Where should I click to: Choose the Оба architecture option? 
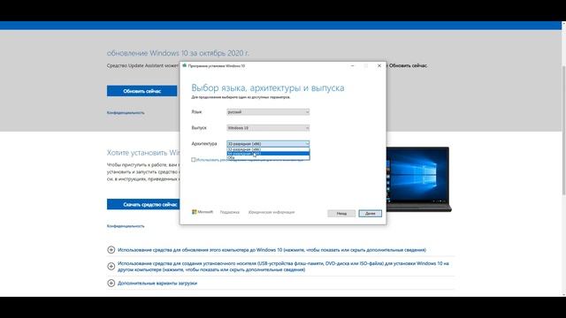pos(268,157)
